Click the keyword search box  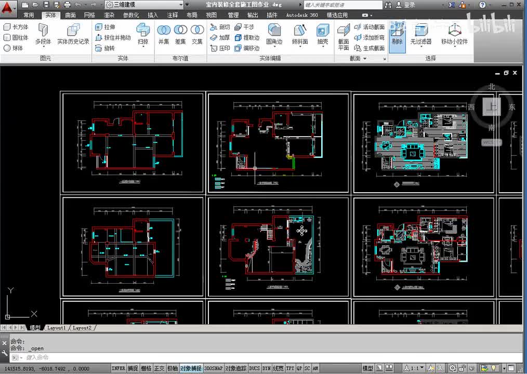pyautogui.click(x=343, y=5)
